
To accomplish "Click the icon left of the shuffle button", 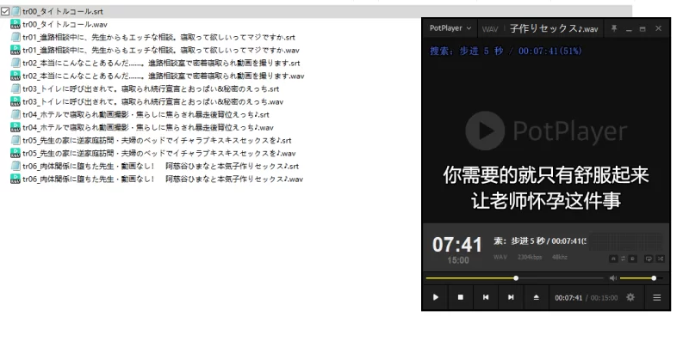I will 649,259.
